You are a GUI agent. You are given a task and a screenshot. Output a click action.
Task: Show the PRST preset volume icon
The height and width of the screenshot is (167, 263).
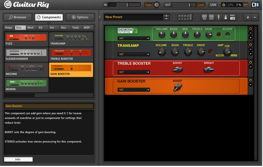(x=232, y=17)
